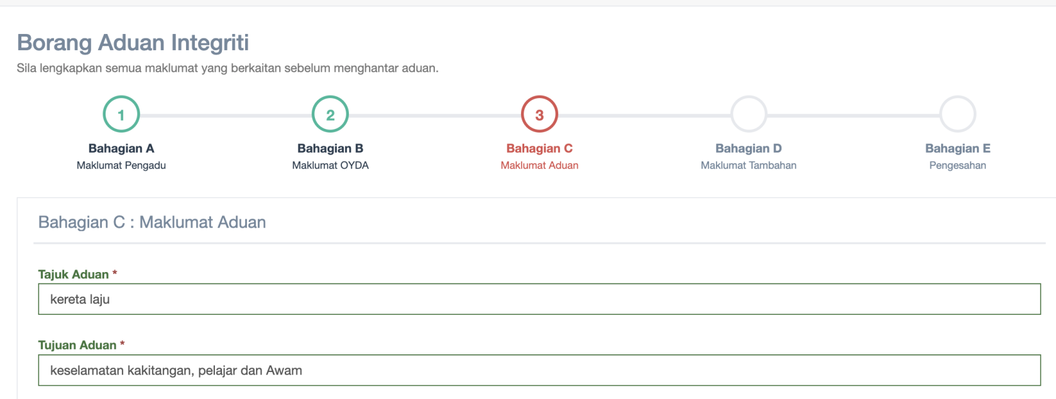Click the red step 3 circle
This screenshot has height=399, width=1056.
tap(539, 114)
